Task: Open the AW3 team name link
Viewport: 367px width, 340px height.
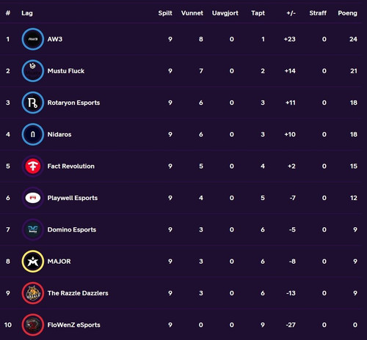Action: pos(55,39)
